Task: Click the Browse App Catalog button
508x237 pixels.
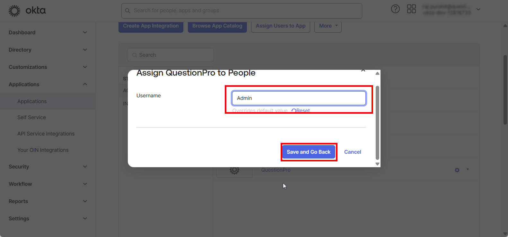Action: coord(217,26)
